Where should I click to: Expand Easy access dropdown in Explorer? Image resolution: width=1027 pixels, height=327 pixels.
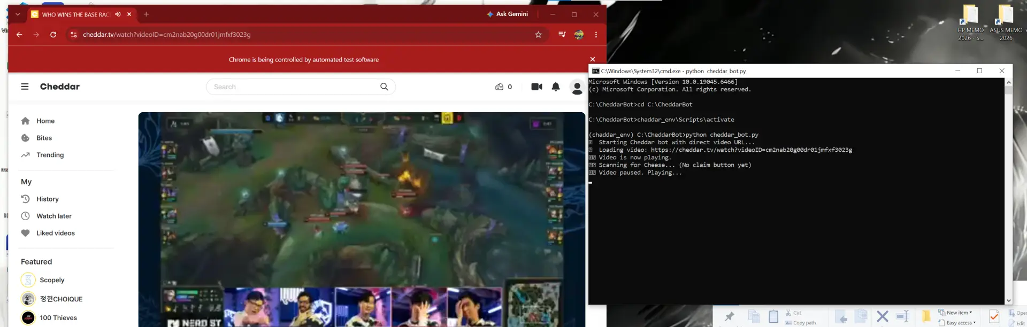click(x=957, y=323)
